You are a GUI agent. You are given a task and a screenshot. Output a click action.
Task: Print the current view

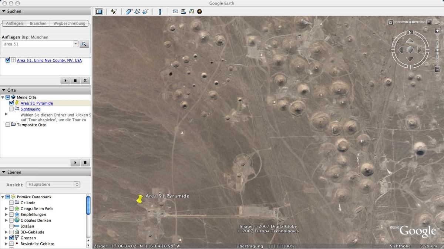[183, 11]
